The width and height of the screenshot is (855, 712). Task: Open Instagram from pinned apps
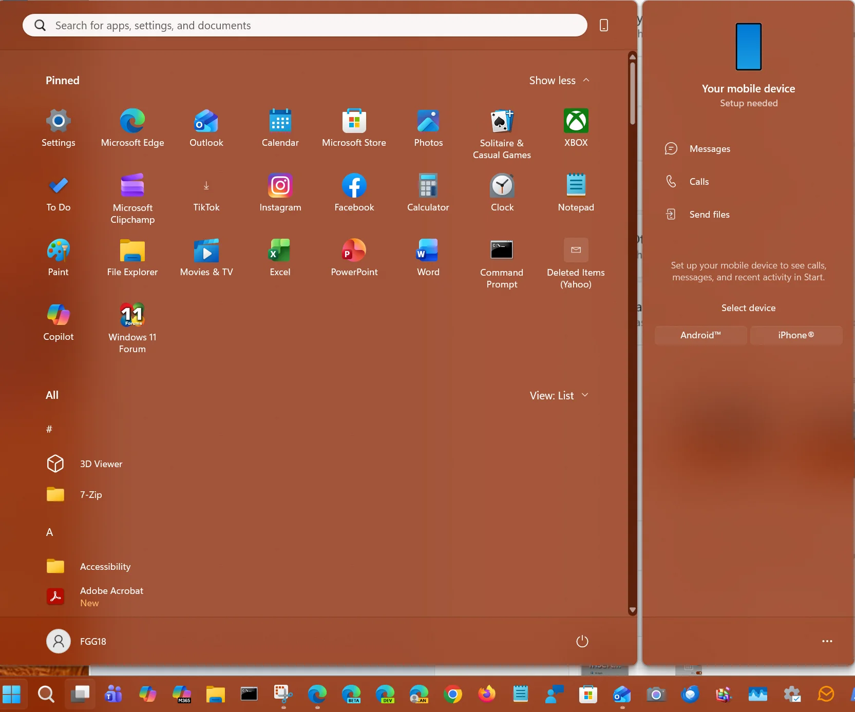click(x=280, y=193)
